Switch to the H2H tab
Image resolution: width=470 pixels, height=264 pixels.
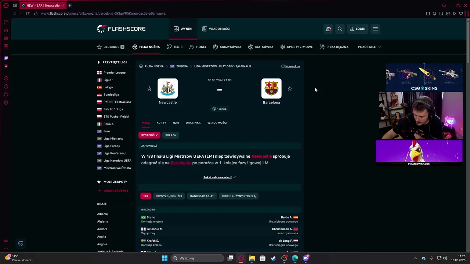pyautogui.click(x=176, y=123)
